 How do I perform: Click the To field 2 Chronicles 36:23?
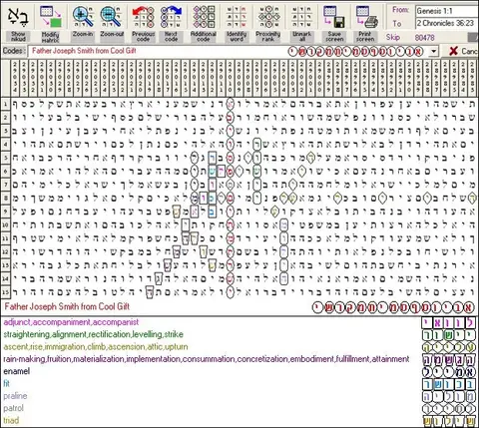coord(447,23)
